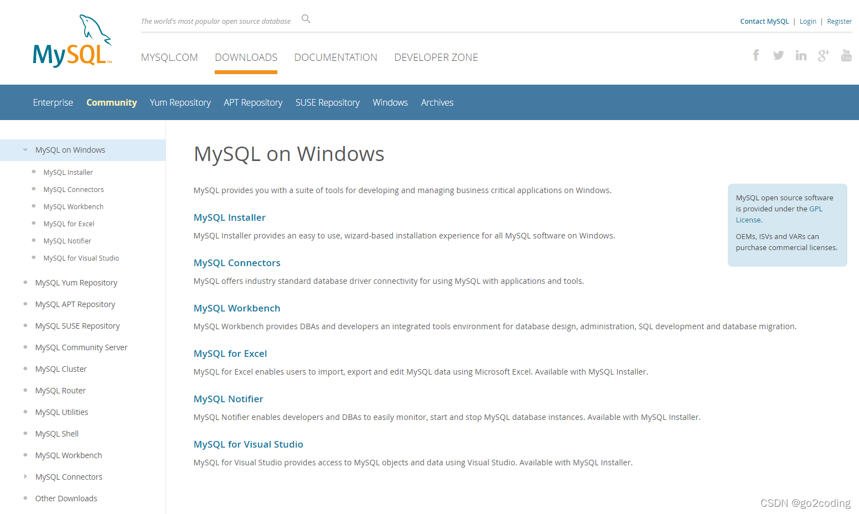Go to the MYSQL.COM top tab
This screenshot has width=859, height=514.
point(169,58)
